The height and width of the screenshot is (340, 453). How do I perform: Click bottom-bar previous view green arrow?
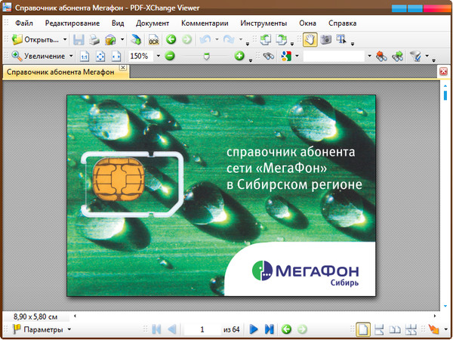pyautogui.click(x=286, y=329)
